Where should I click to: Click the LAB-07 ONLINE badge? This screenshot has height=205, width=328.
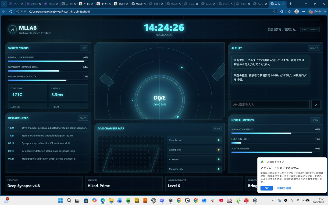[x=310, y=30]
